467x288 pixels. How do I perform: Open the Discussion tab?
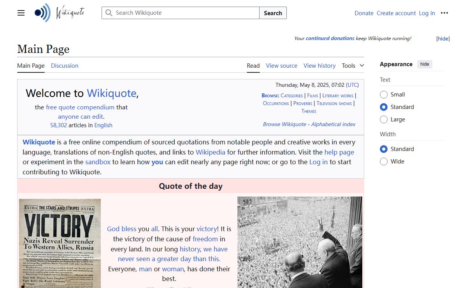tap(65, 66)
